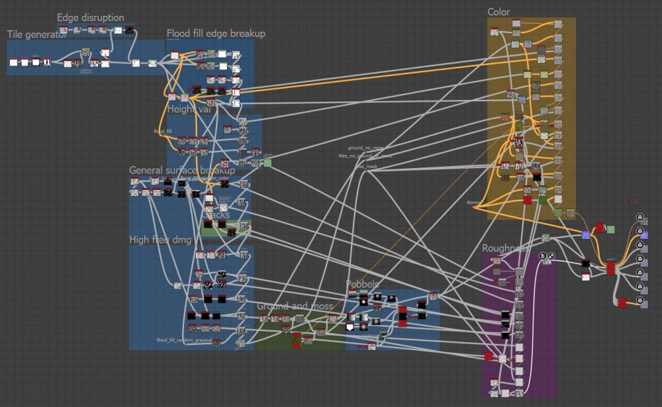
Task: Click the 'flood_fill' label
Action: pyautogui.click(x=163, y=131)
